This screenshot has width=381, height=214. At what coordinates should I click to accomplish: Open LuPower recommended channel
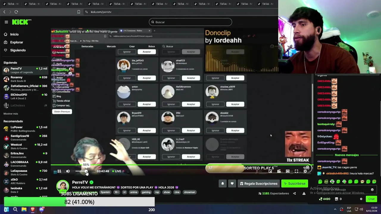click(x=25, y=129)
